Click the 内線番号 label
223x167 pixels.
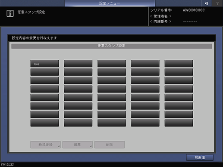pos(160,22)
